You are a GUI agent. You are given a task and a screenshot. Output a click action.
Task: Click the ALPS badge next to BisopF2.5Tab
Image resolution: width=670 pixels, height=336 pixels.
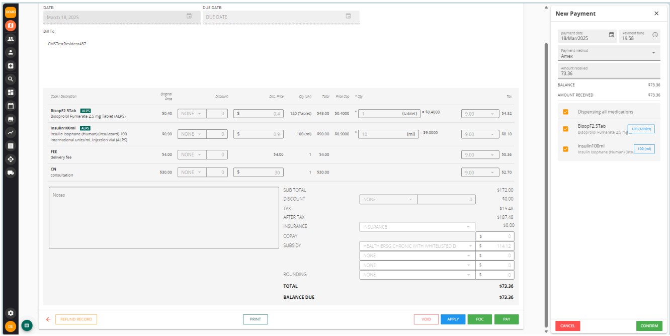[86, 110]
